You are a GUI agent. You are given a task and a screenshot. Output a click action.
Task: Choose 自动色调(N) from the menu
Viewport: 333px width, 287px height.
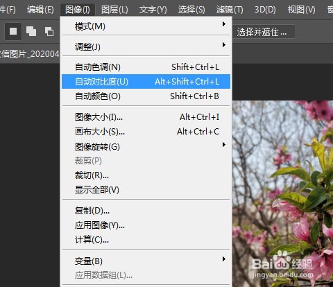[x=146, y=67]
